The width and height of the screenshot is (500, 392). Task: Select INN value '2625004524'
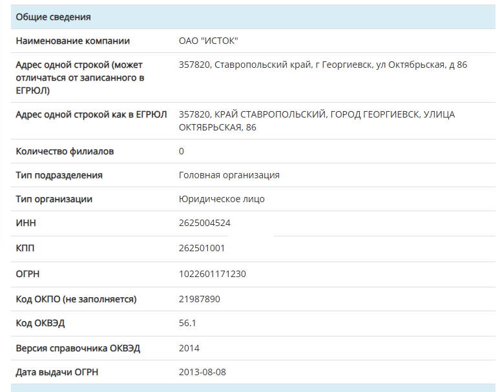(x=205, y=223)
